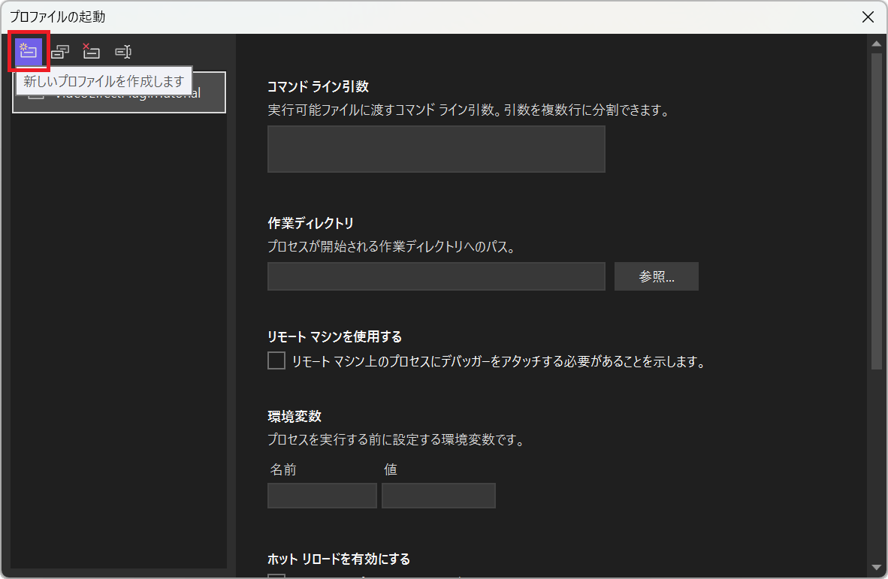
Task: Click the environment variable 値 field
Action: point(438,495)
